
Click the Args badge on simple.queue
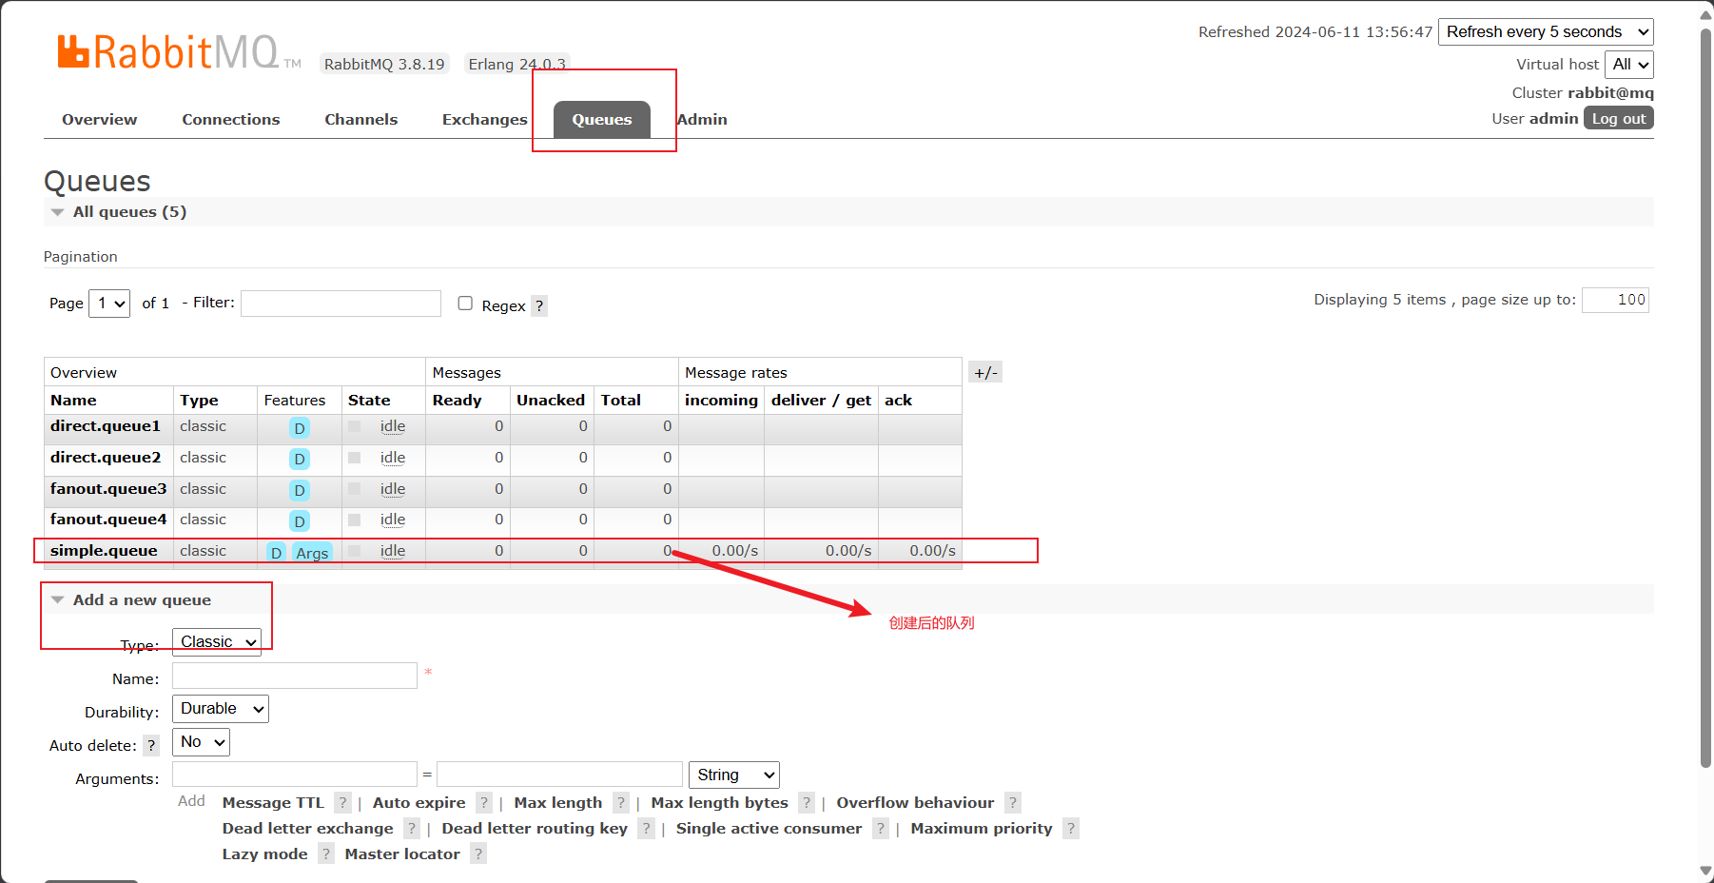pos(312,553)
